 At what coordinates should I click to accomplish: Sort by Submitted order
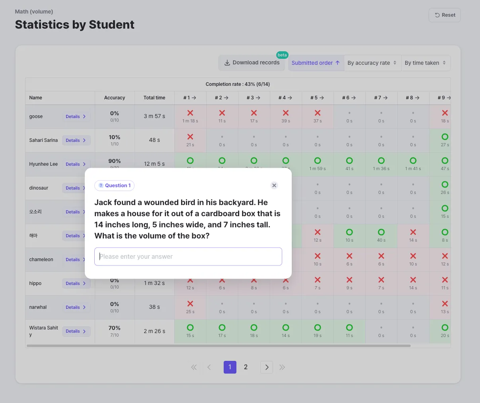(316, 63)
